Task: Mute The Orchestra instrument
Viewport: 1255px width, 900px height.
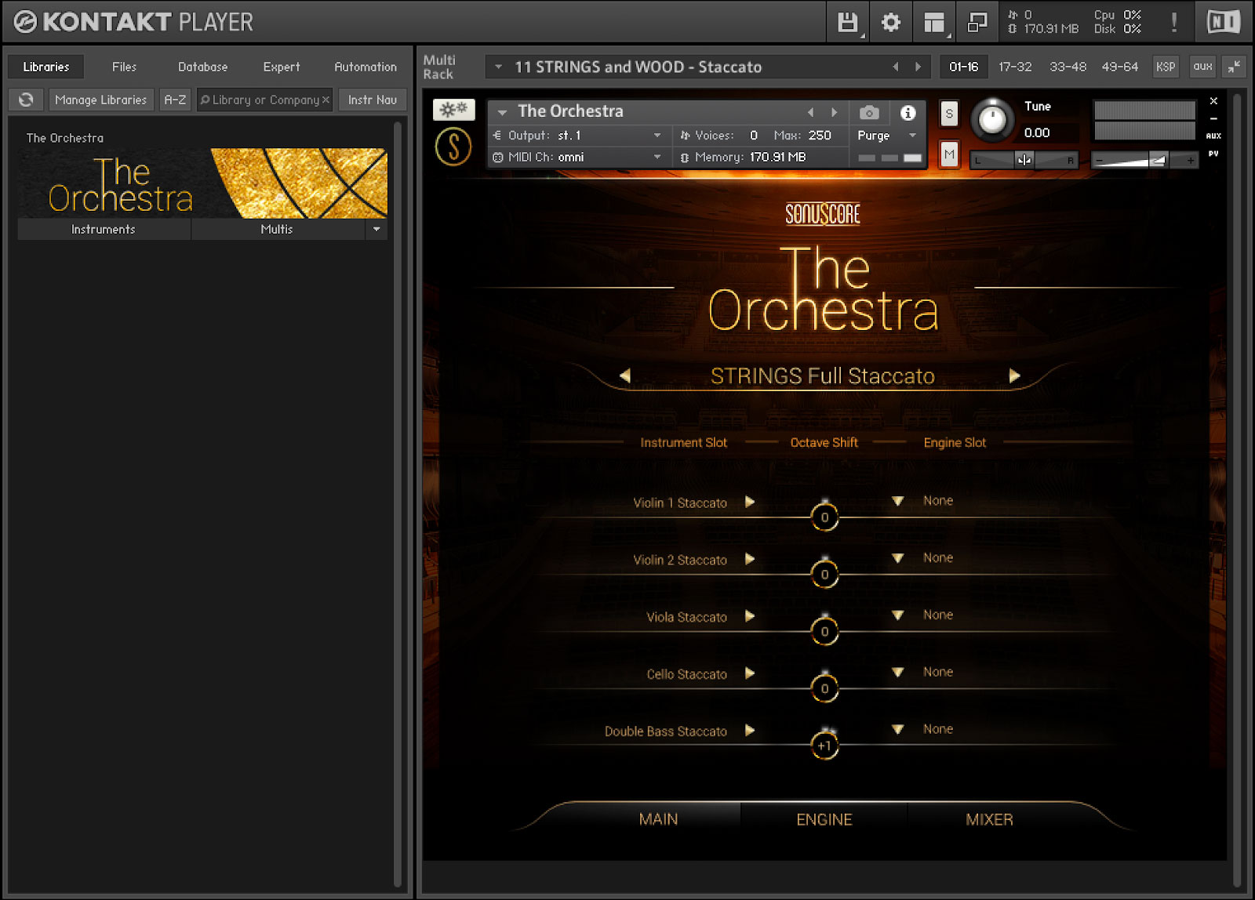Action: click(x=949, y=154)
